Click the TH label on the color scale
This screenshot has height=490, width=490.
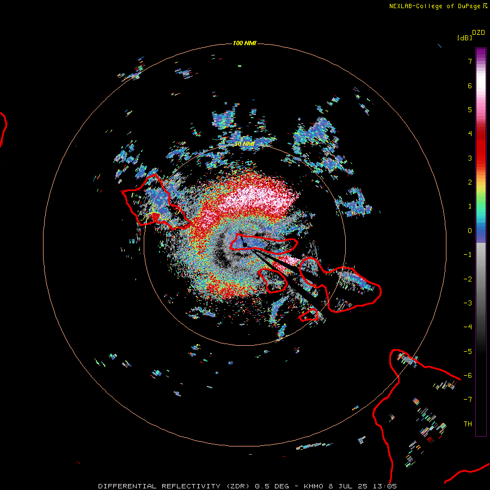[x=468, y=424]
